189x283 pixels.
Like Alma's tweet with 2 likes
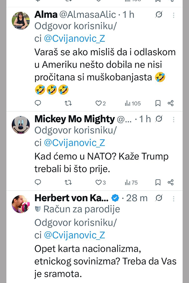(99, 103)
